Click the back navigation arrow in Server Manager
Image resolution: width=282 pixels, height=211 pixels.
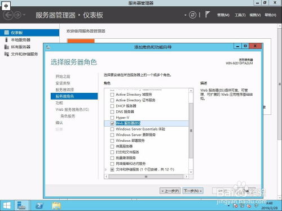pyautogui.click(x=8, y=15)
